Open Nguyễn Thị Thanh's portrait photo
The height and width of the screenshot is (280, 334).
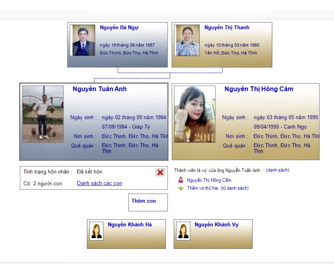pyautogui.click(x=187, y=40)
